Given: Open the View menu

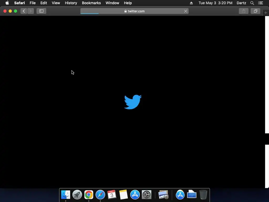Looking at the screenshot, I should [x=56, y=3].
